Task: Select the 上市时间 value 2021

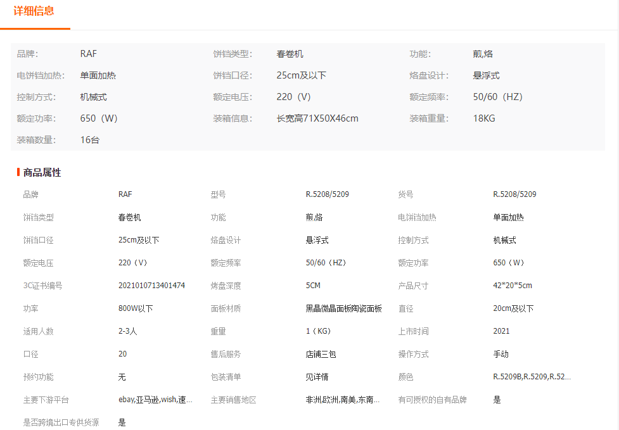Action: click(x=501, y=331)
